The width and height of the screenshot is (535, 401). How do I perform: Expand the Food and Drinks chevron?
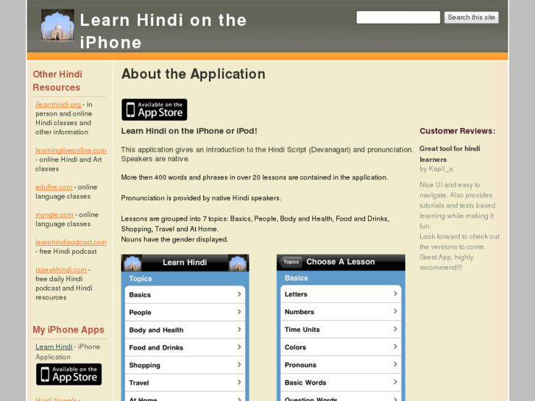coord(239,347)
